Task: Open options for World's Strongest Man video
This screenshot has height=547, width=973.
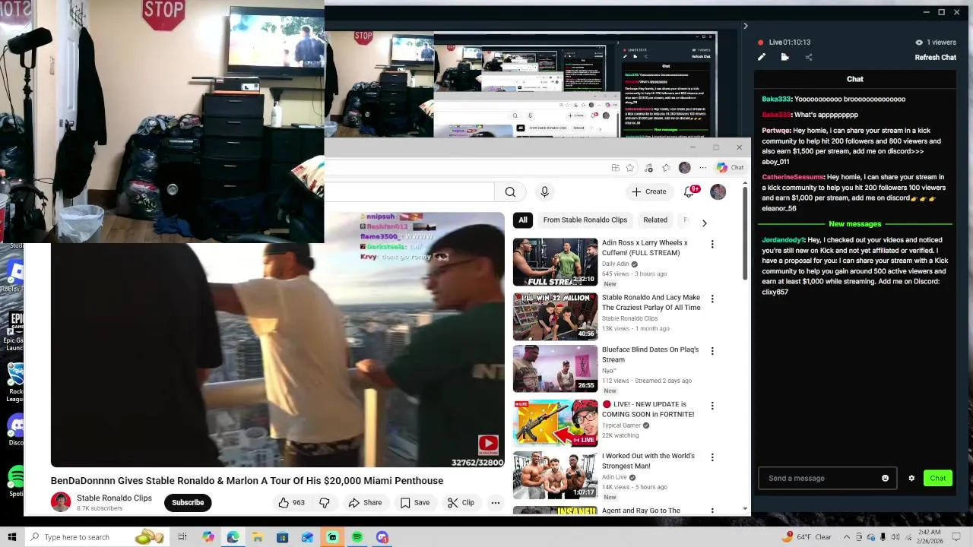Action: 712,457
